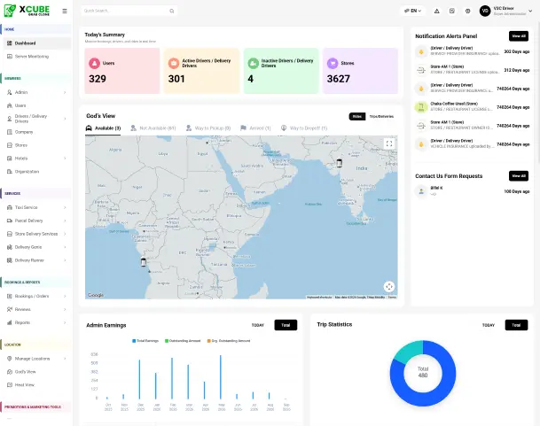
Task: Expand Drivers / Delivery Drivers submenu
Action: click(x=65, y=119)
